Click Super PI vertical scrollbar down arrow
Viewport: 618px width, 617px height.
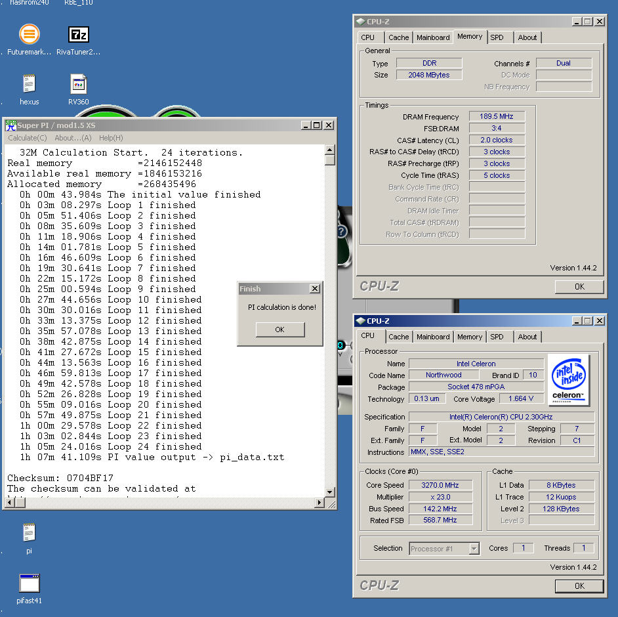pos(330,492)
